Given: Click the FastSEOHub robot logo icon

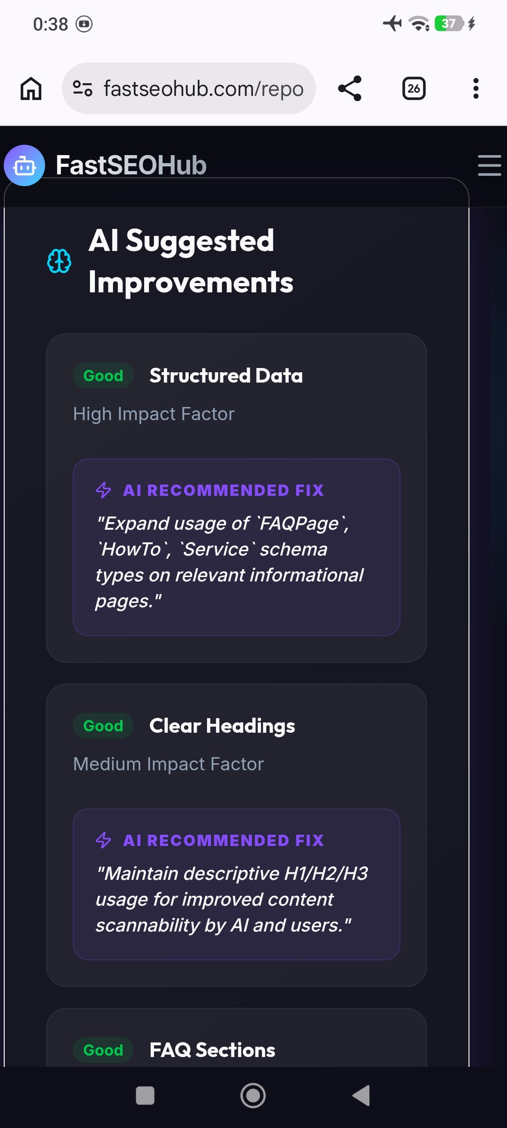Looking at the screenshot, I should coord(24,165).
